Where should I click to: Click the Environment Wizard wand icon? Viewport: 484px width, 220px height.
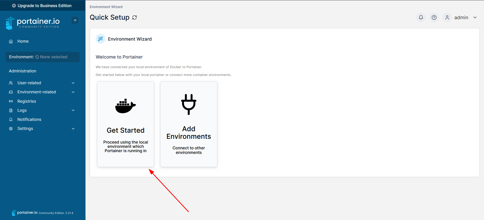[x=100, y=39]
